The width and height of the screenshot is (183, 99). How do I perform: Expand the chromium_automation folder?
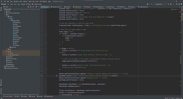tap(5, 13)
